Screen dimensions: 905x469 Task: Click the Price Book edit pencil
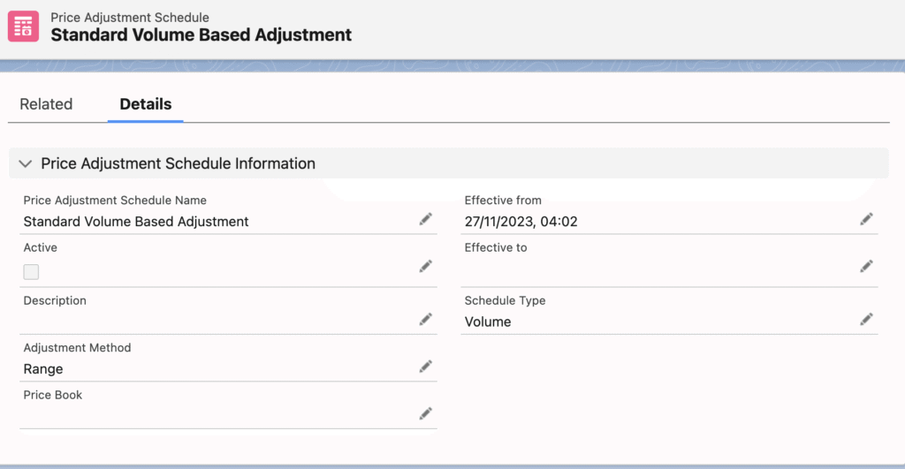tap(425, 413)
